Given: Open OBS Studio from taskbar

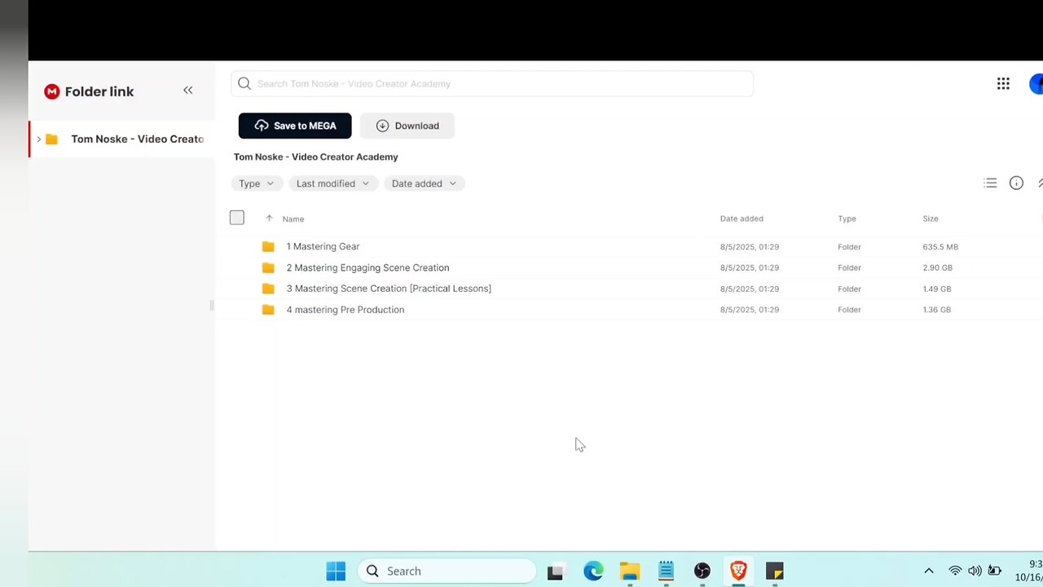Looking at the screenshot, I should [702, 571].
